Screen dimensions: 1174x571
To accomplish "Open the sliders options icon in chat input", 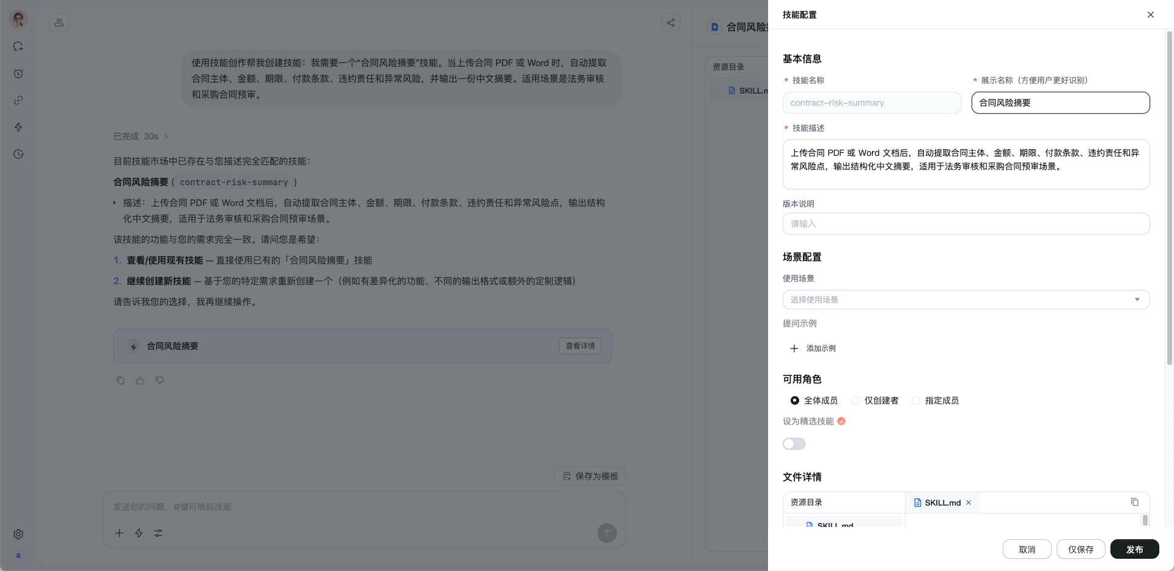I will click(x=158, y=533).
